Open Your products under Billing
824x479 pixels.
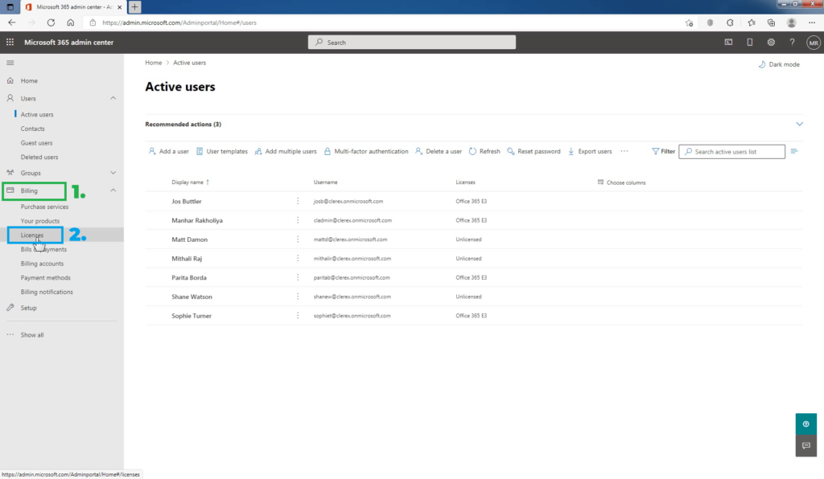[x=40, y=221]
